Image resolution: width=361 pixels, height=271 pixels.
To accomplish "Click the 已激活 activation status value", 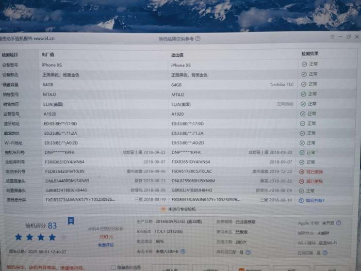I will point(241,232).
